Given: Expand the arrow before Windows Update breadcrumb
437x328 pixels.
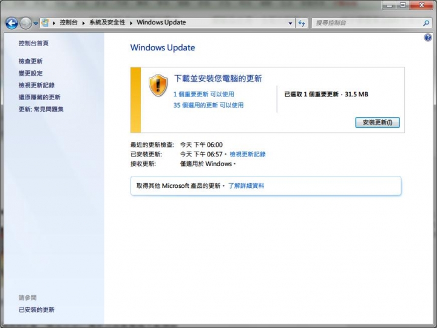Looking at the screenshot, I should pyautogui.click(x=131, y=23).
